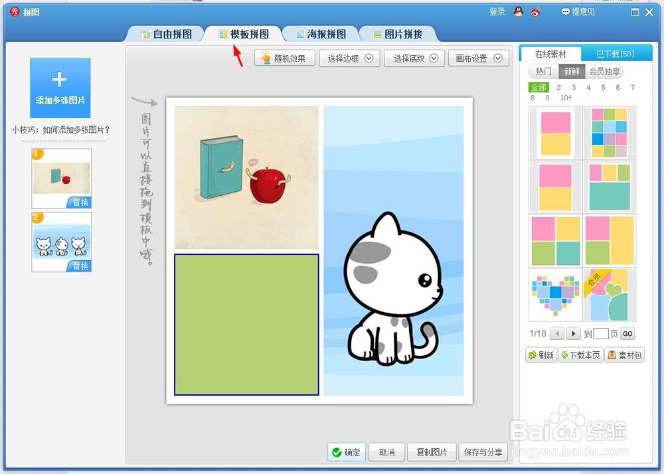Select the cat collage cell

394,250
